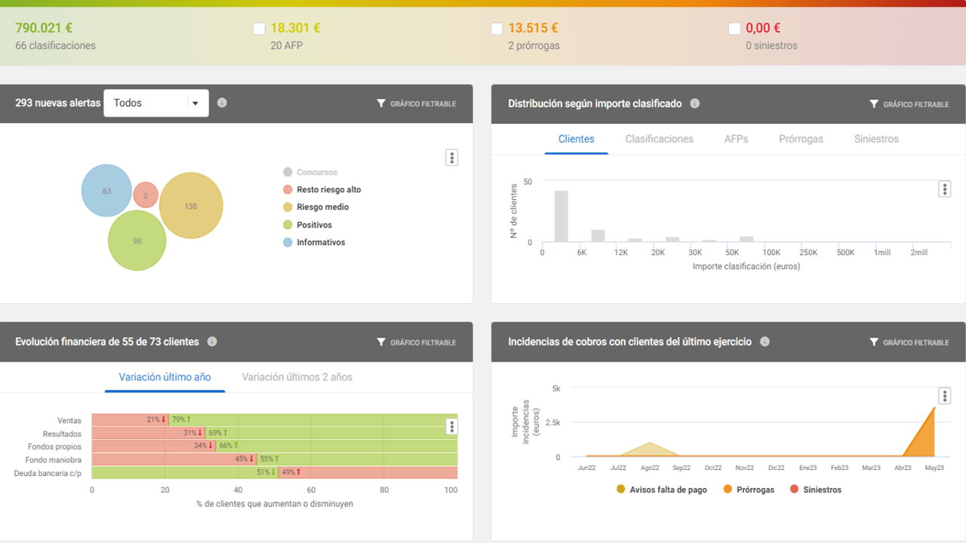Image resolution: width=966 pixels, height=543 pixels.
Task: Open three-dot menu on distribution bar chart
Action: 944,189
